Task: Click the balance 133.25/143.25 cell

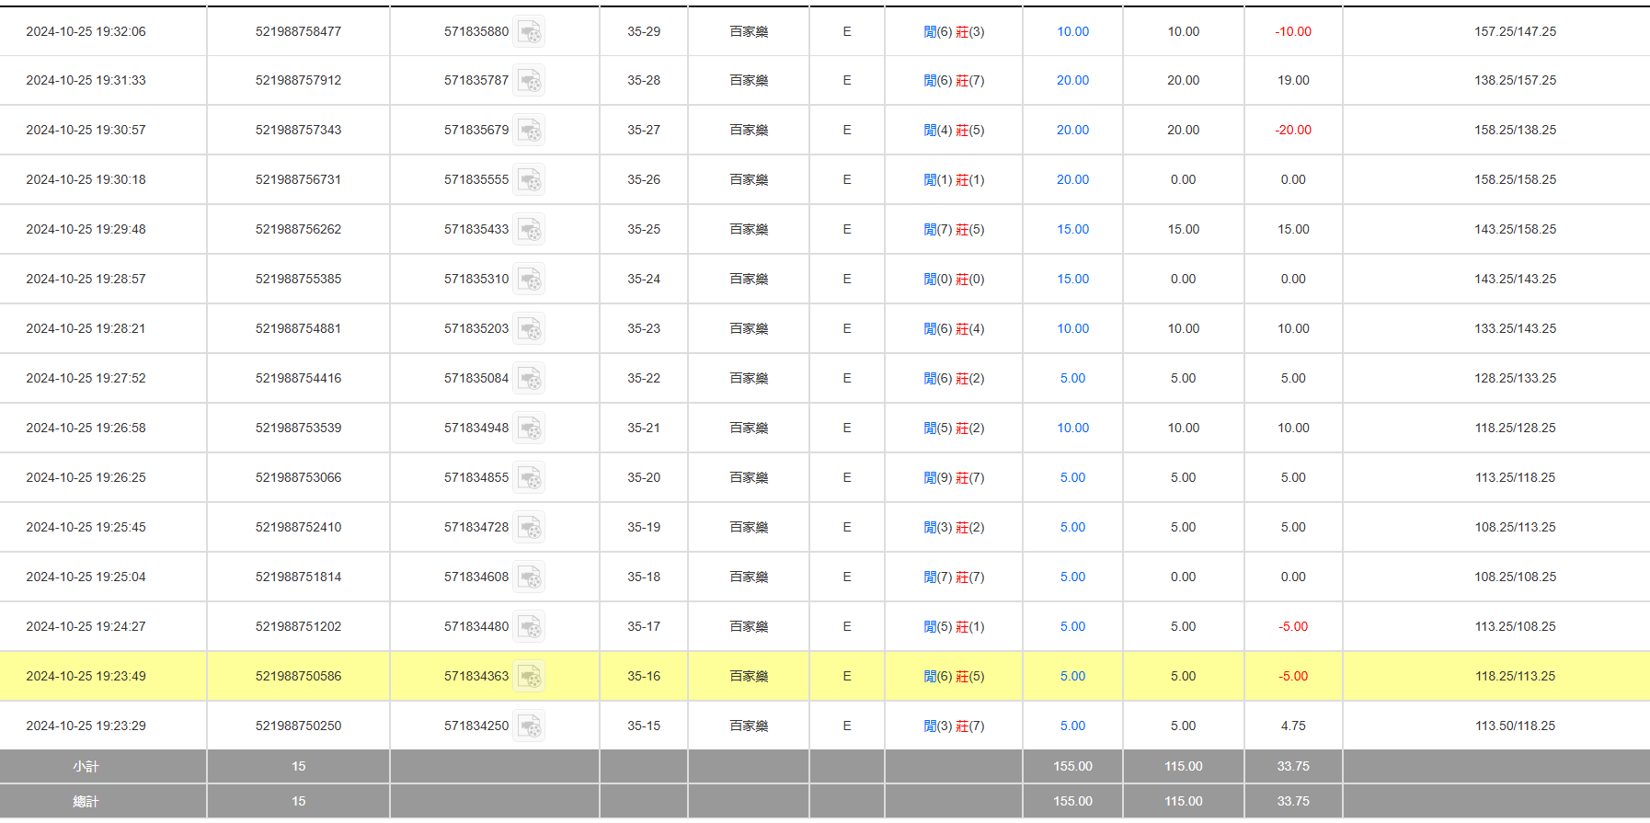Action: (1515, 329)
